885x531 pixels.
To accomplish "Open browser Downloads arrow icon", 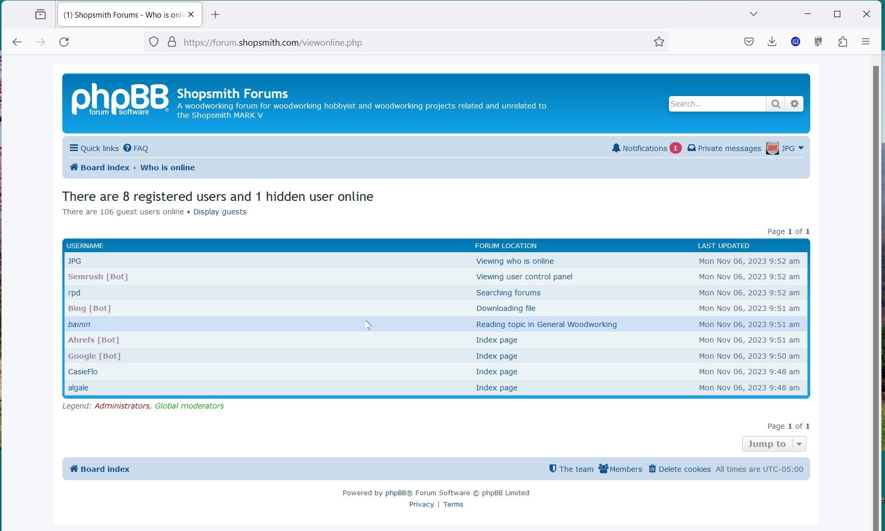I will coord(772,42).
